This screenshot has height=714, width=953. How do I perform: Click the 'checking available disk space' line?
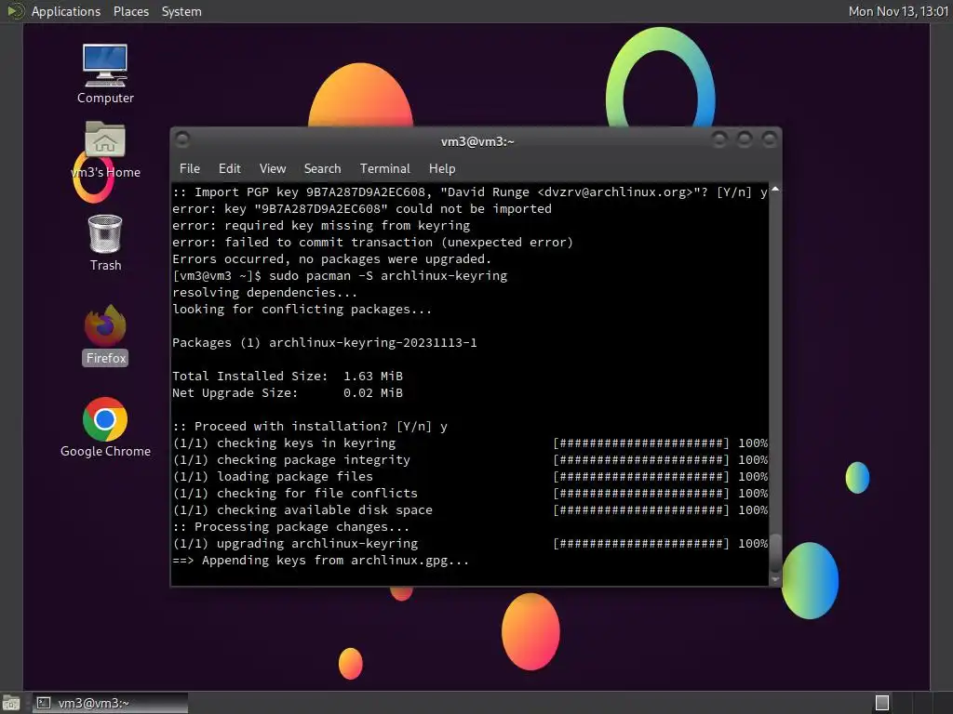[x=470, y=510]
